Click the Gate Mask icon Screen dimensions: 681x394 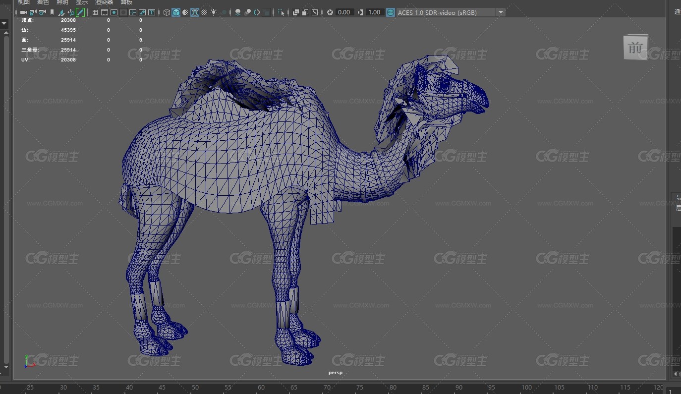pos(123,12)
